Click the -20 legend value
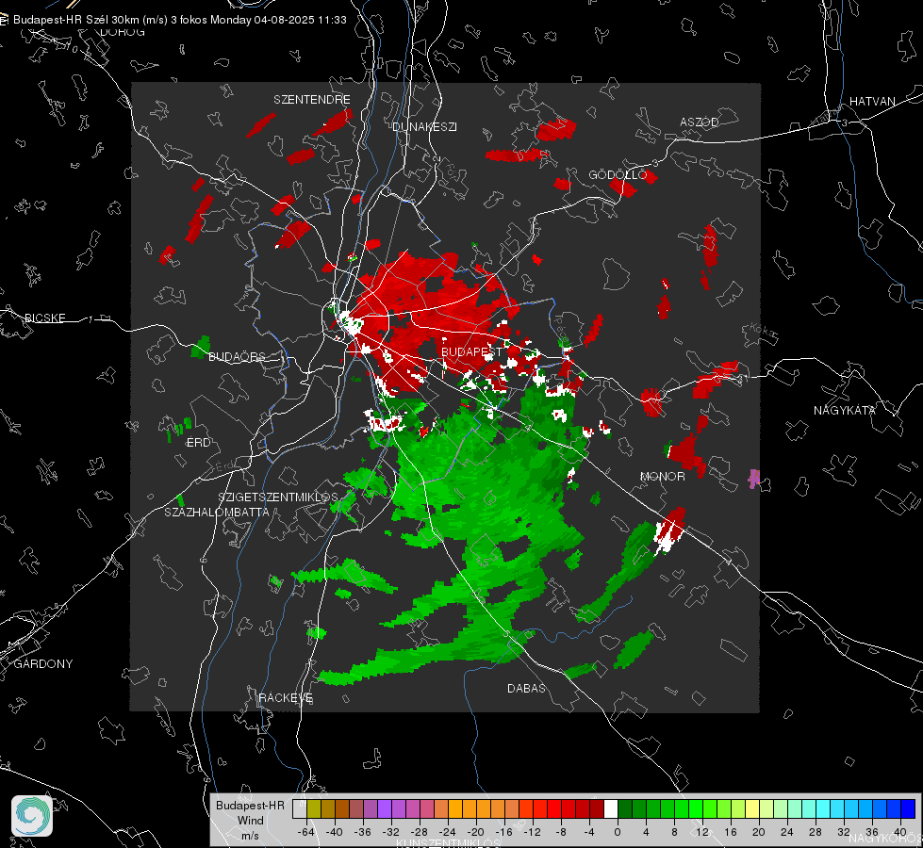Viewport: 923px width, 848px height. click(475, 832)
